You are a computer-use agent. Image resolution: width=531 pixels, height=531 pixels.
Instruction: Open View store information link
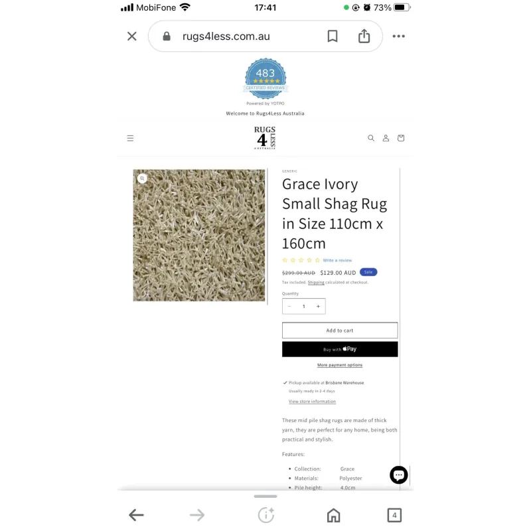312,402
